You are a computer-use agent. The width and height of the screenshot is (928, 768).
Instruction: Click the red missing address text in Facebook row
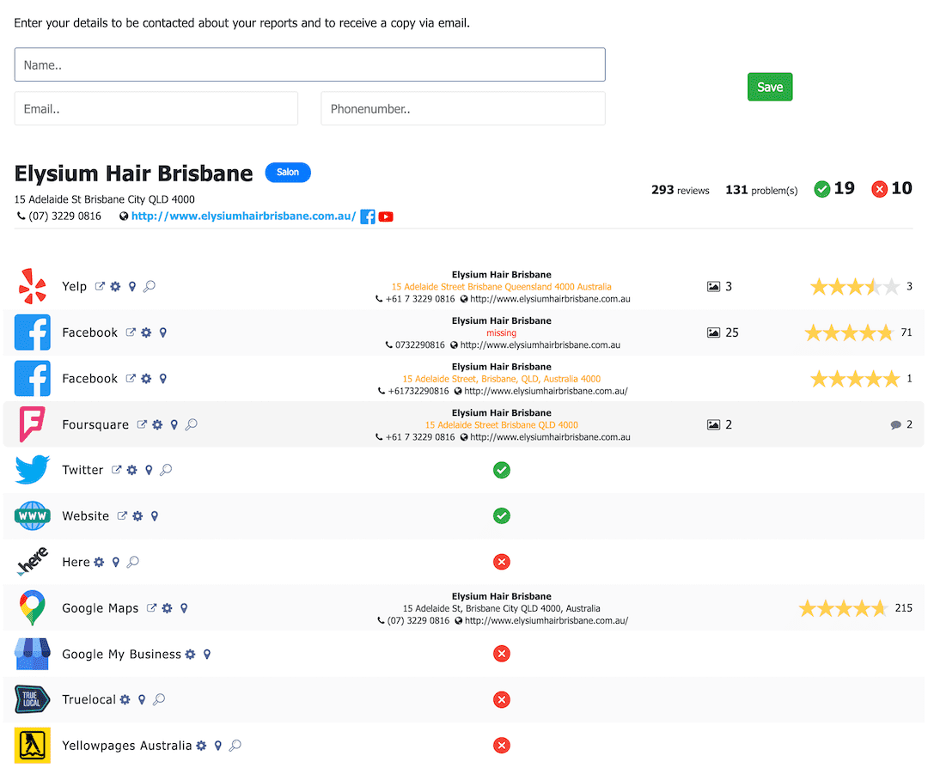click(x=501, y=333)
